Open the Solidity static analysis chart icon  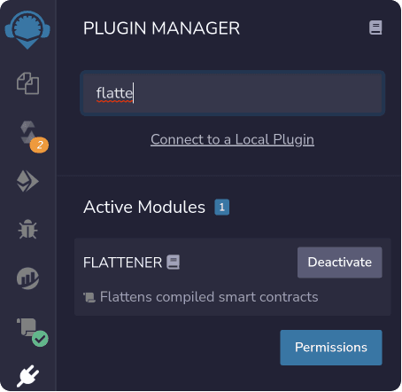(x=27, y=278)
